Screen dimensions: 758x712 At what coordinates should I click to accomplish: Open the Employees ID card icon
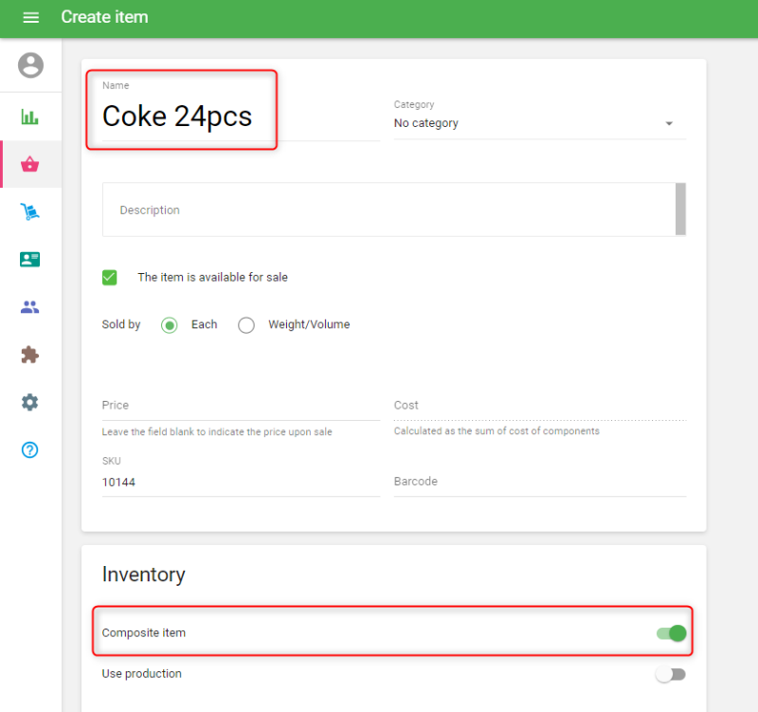click(x=30, y=260)
